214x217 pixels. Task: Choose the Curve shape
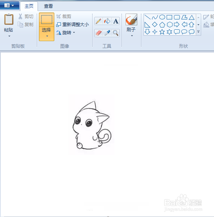point(155,17)
